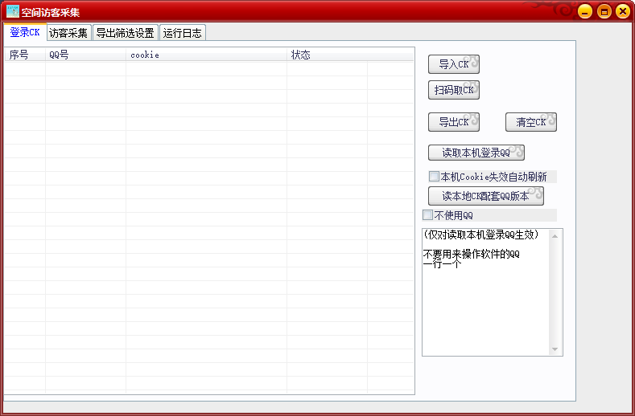Image resolution: width=635 pixels, height=416 pixels.
Task: Click the text box scrollbar down arrow
Action: (x=555, y=349)
